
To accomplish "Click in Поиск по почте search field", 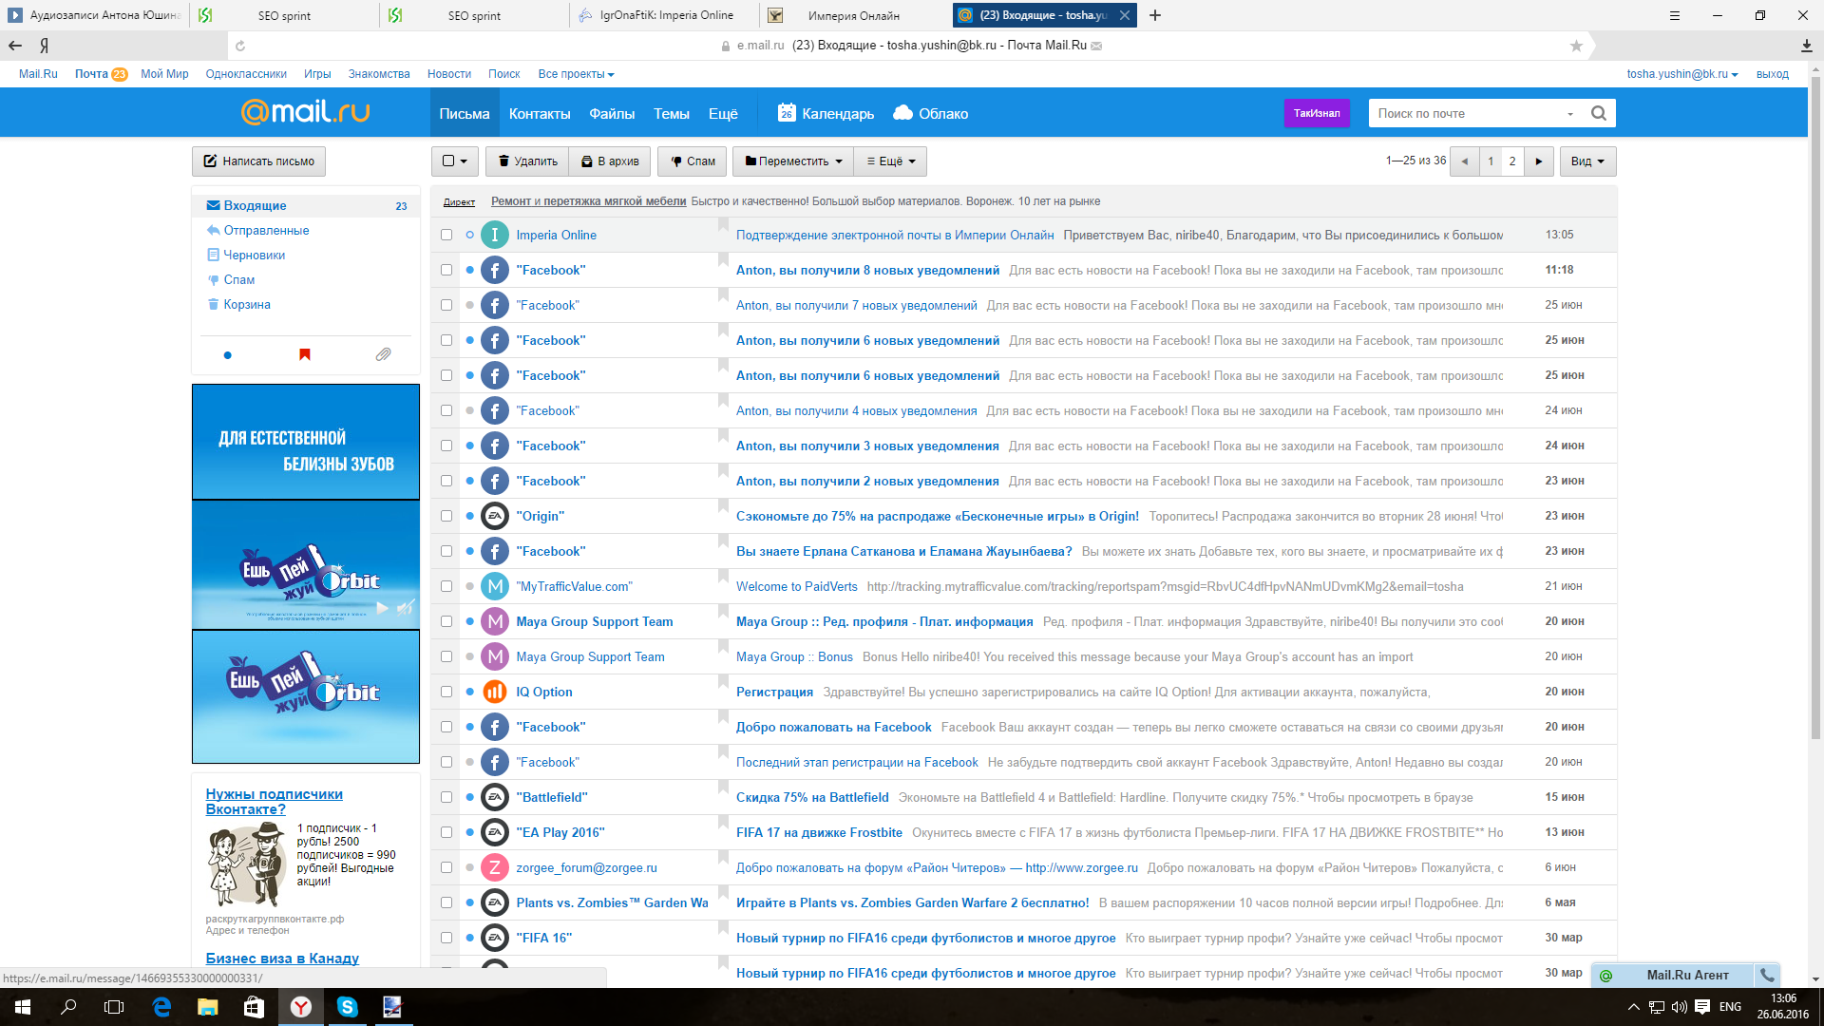I will 1463,113.
